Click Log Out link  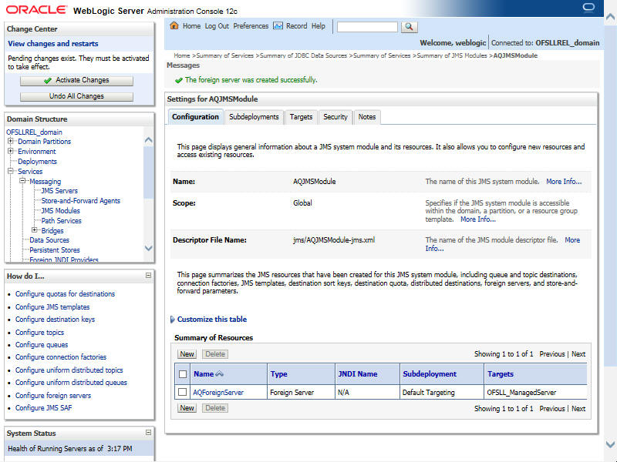tap(217, 26)
